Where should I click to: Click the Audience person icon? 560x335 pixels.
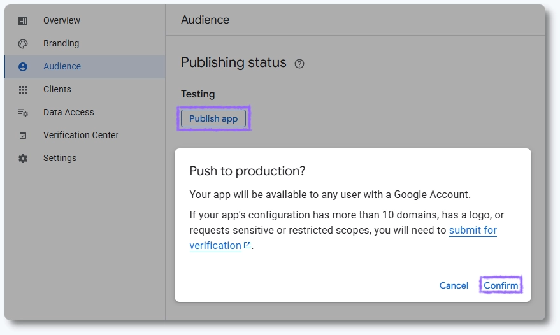click(23, 67)
